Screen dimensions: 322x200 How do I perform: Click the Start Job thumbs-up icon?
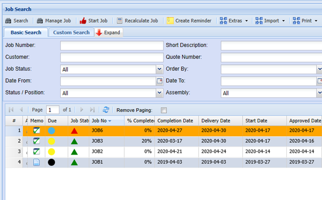pyautogui.click(x=83, y=21)
